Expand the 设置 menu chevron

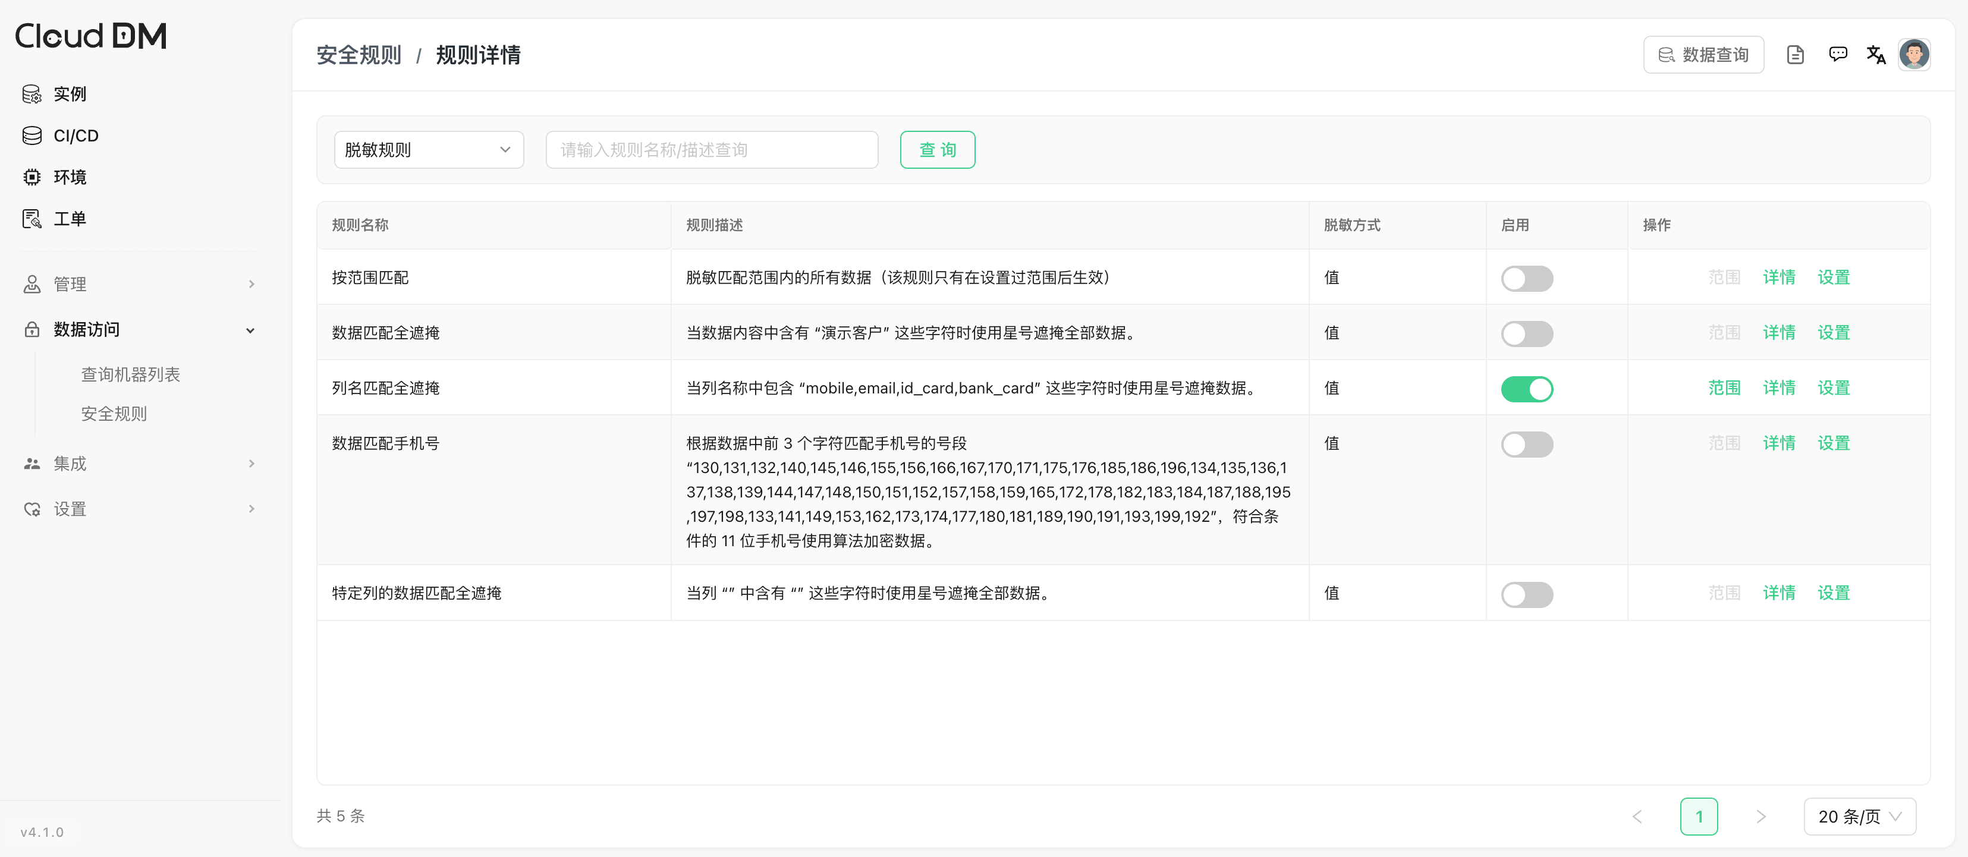[x=251, y=509]
